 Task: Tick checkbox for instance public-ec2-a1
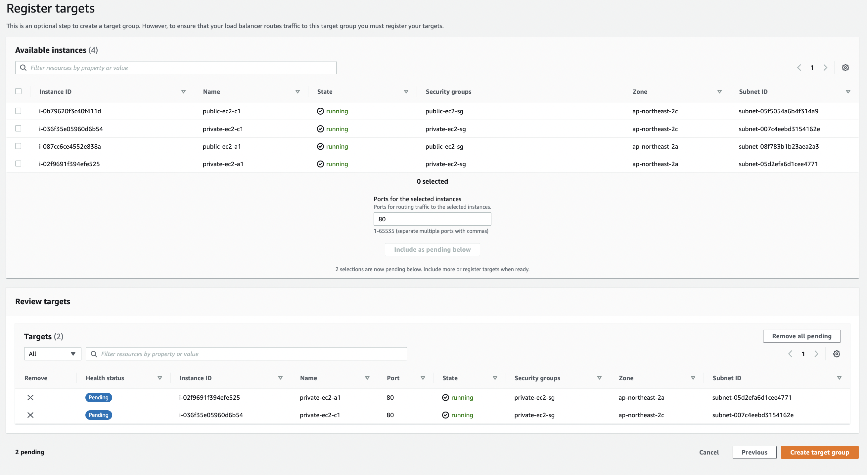tap(19, 146)
